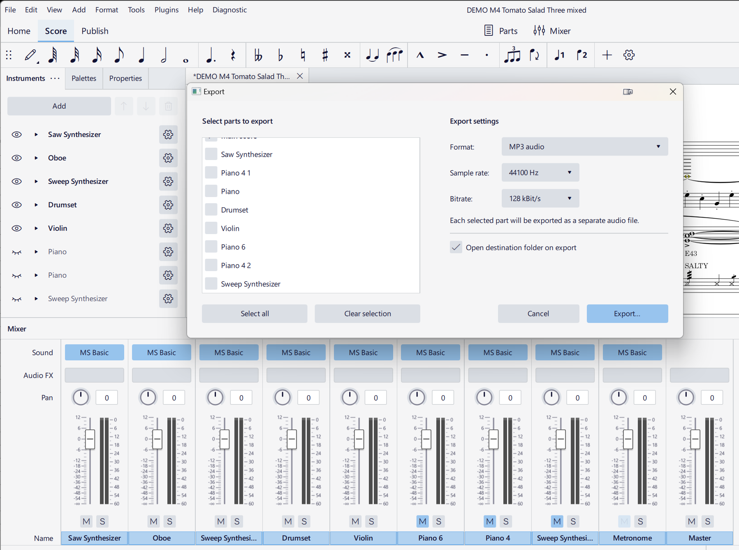Click the Export... button
The width and height of the screenshot is (739, 550).
(627, 314)
